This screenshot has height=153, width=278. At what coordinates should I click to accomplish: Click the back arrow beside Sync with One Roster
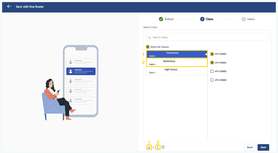pyautogui.click(x=9, y=6)
